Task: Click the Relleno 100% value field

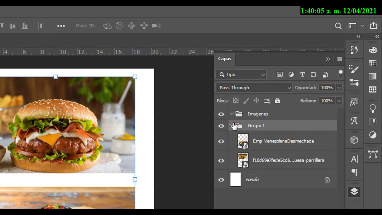Action: pyautogui.click(x=327, y=101)
